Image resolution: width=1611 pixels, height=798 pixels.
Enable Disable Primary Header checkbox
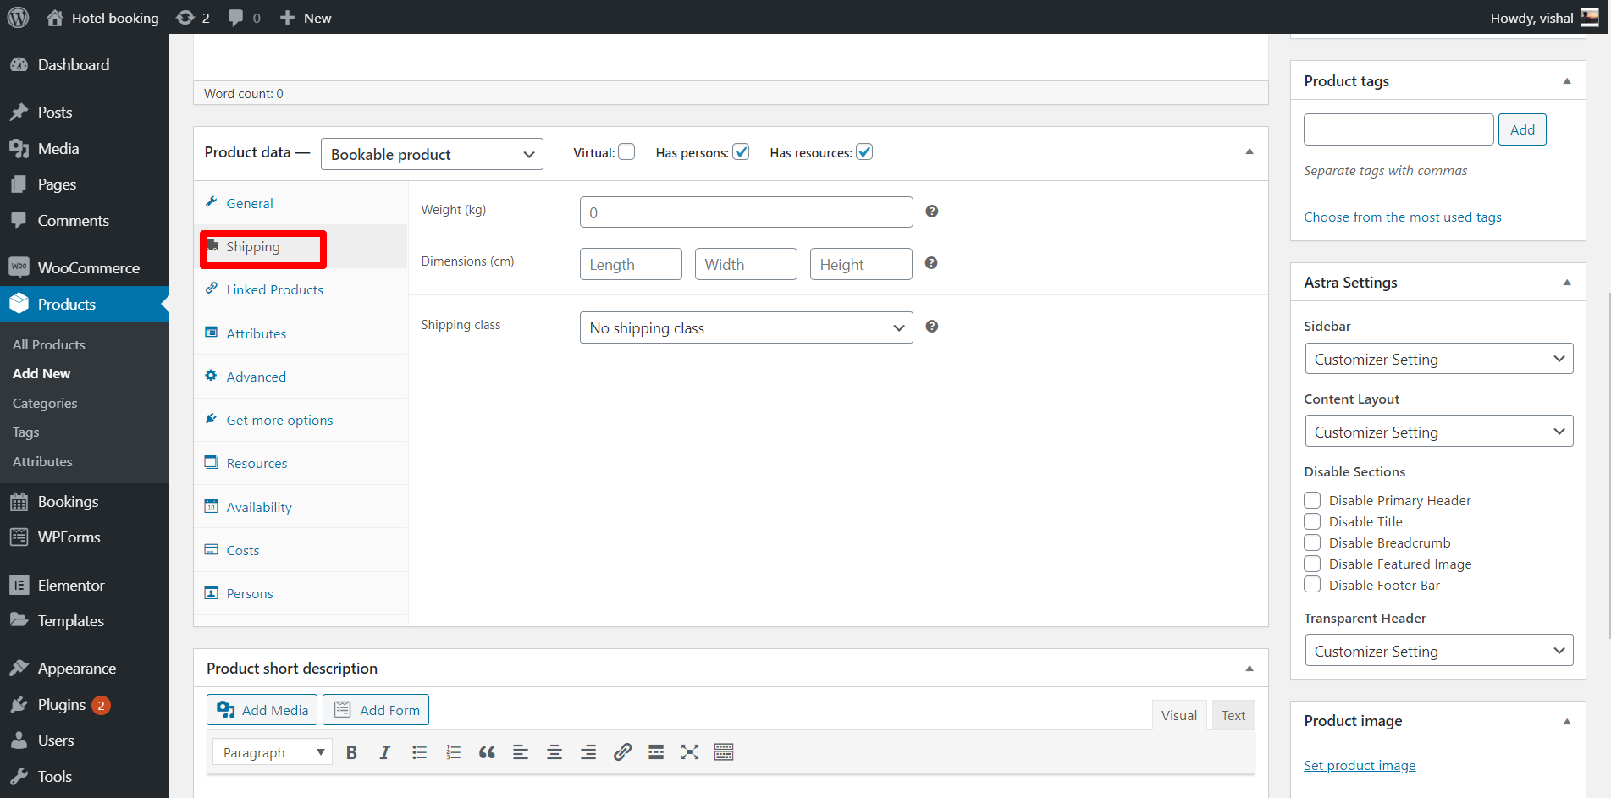tap(1312, 500)
